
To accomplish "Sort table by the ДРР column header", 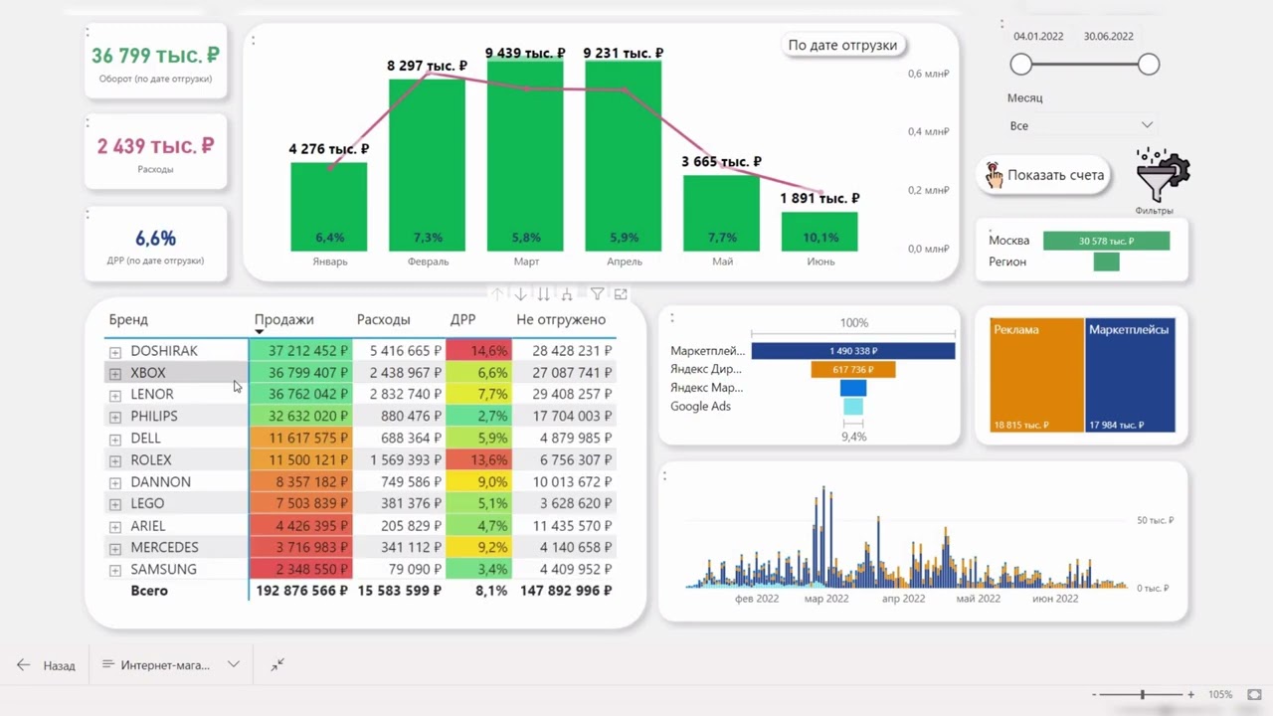I will coord(462,319).
